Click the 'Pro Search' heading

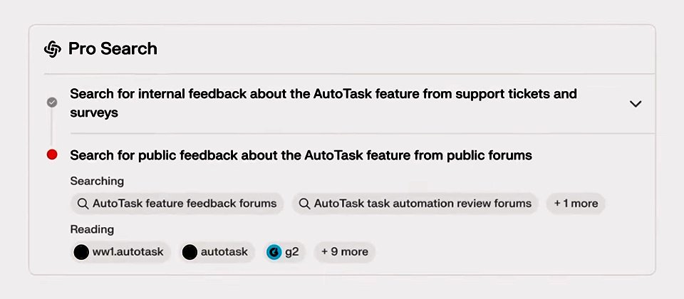coord(113,49)
